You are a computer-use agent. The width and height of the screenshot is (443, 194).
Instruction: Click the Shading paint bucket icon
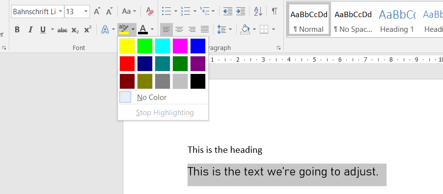pyautogui.click(x=245, y=29)
